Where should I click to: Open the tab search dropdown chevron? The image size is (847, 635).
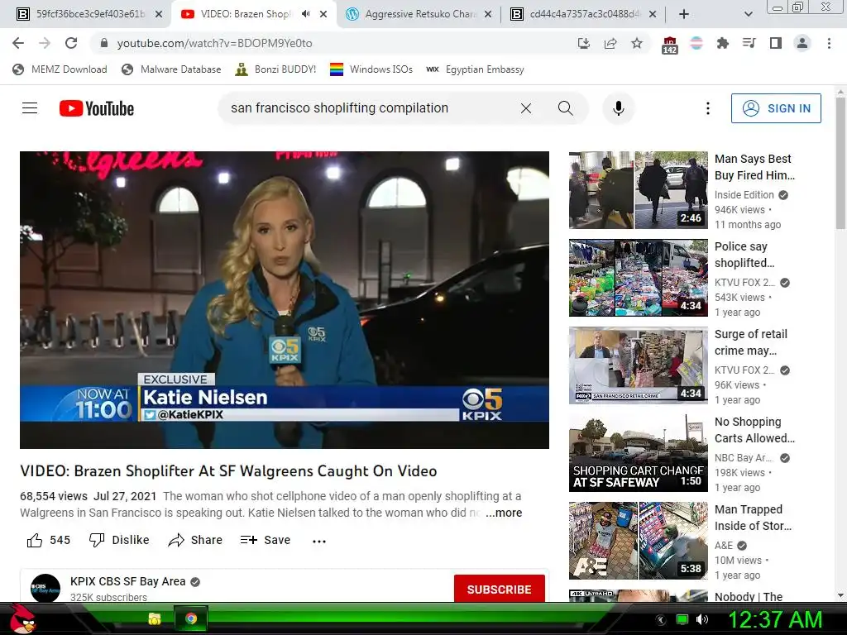tap(748, 14)
